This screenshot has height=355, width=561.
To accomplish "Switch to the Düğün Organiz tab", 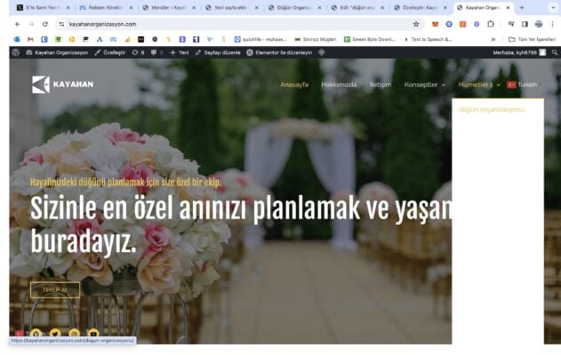I will (294, 7).
